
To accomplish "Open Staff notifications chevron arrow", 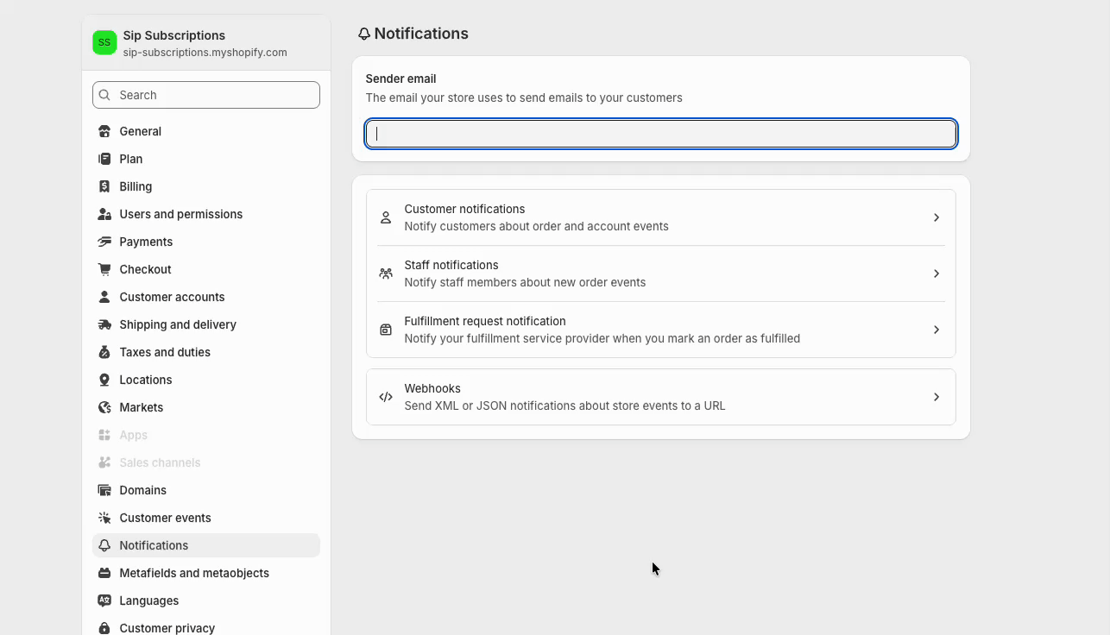I will click(936, 273).
